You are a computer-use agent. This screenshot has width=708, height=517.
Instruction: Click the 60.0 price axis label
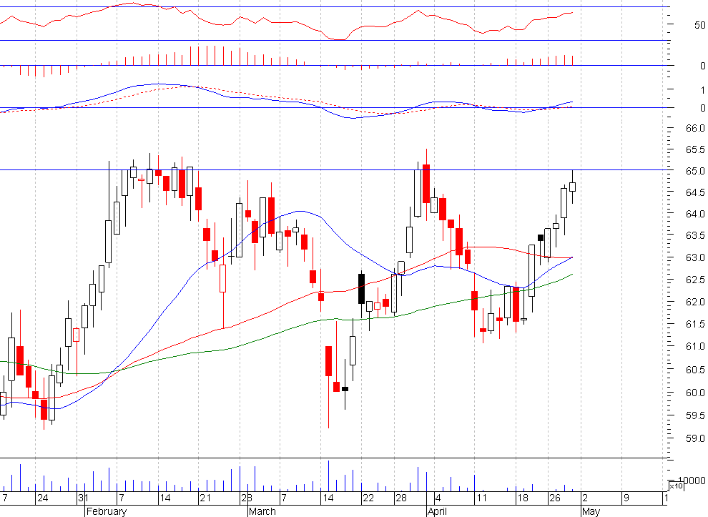695,393
